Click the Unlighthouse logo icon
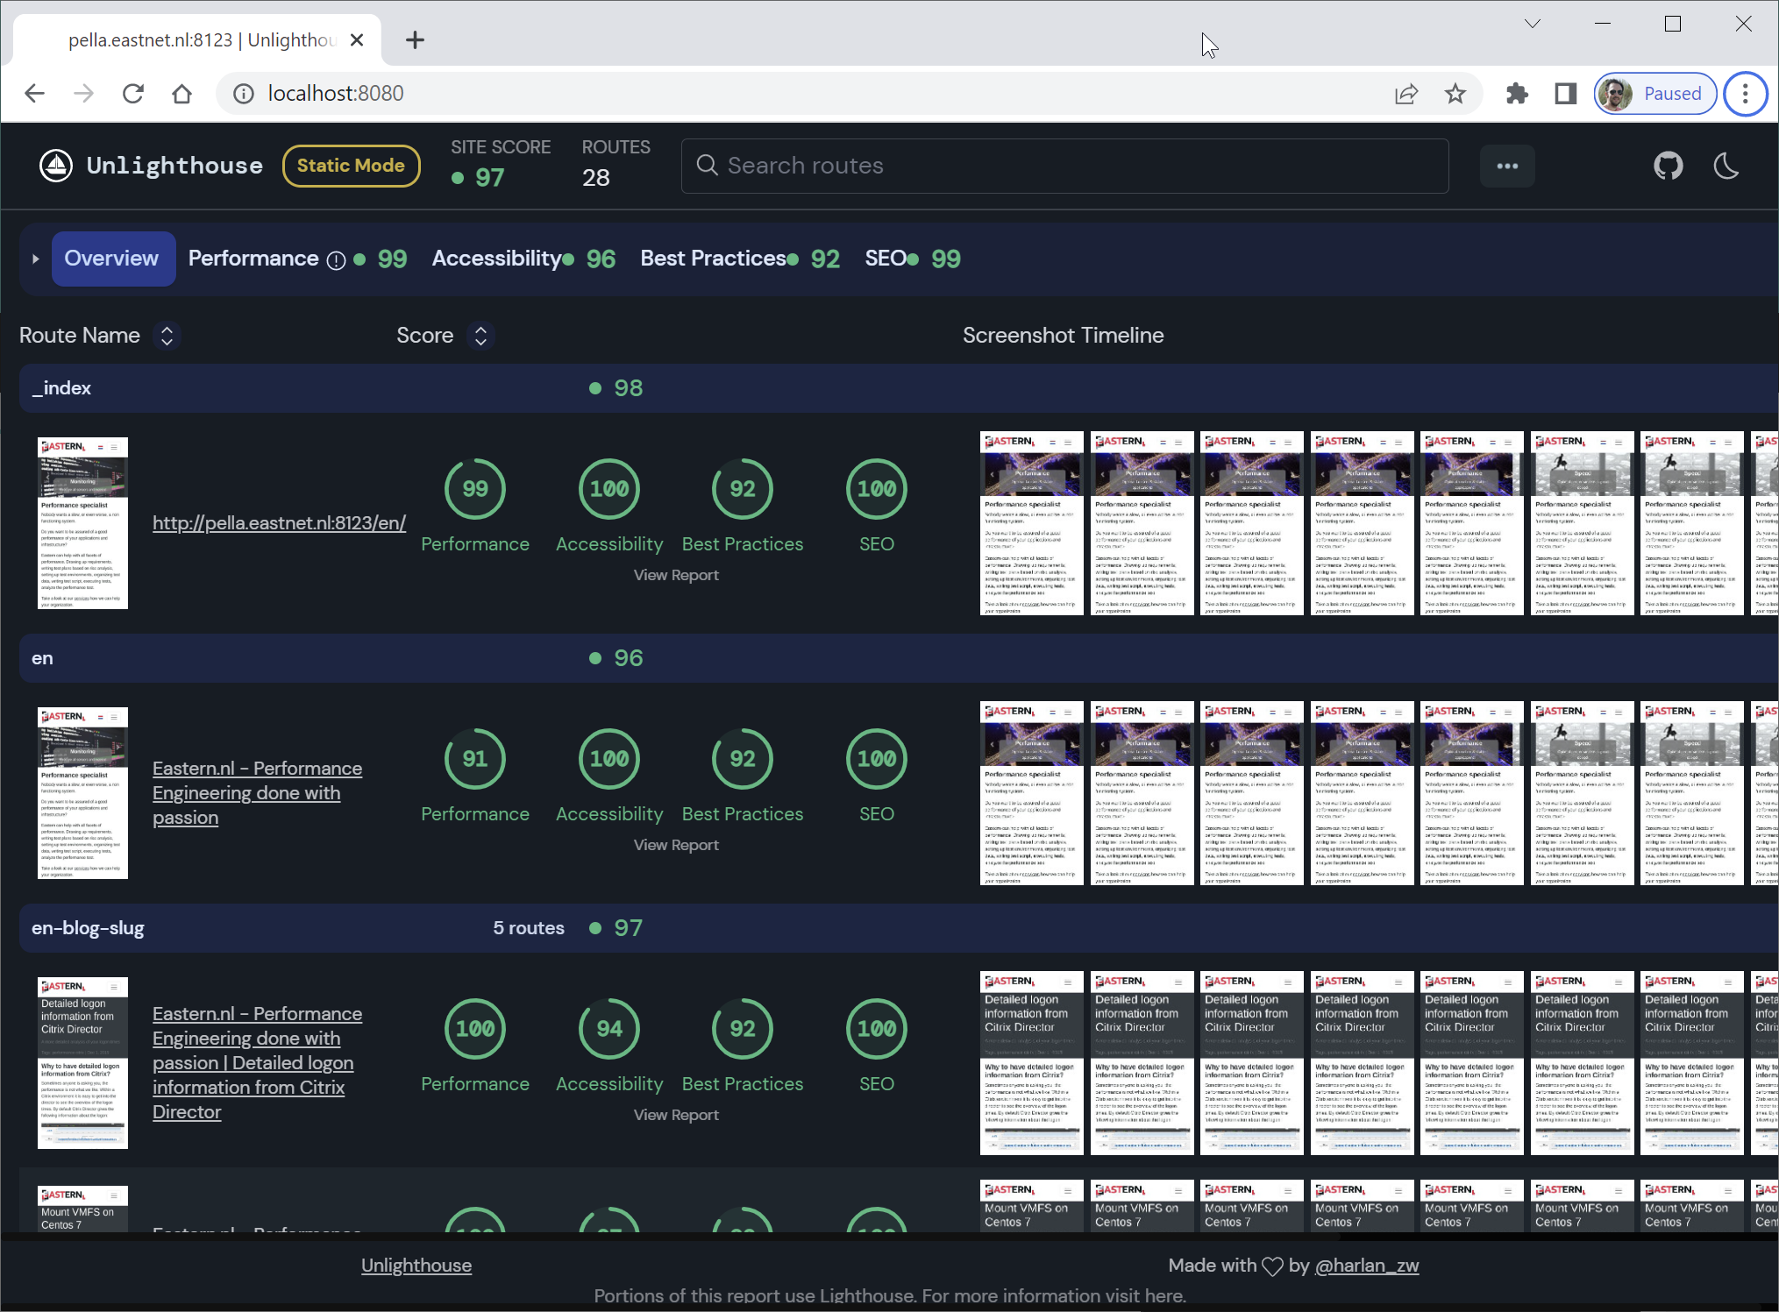 pyautogui.click(x=56, y=166)
